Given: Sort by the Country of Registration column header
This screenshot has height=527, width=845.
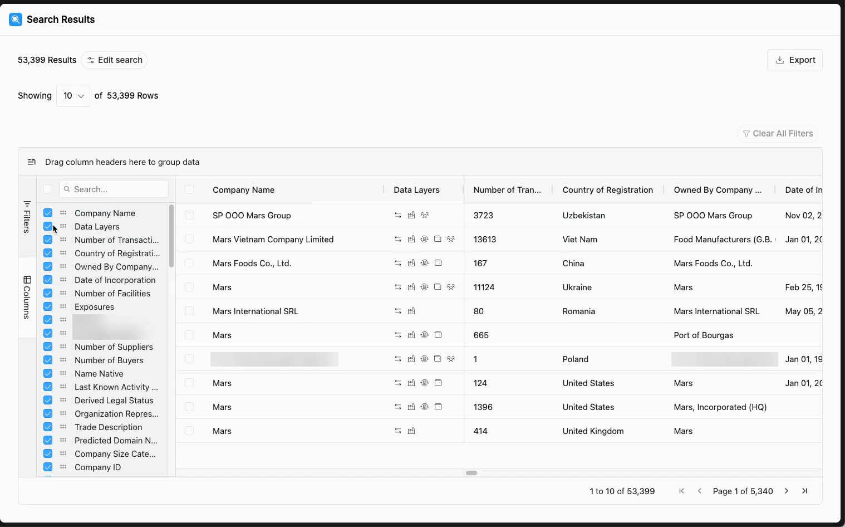Looking at the screenshot, I should point(607,190).
